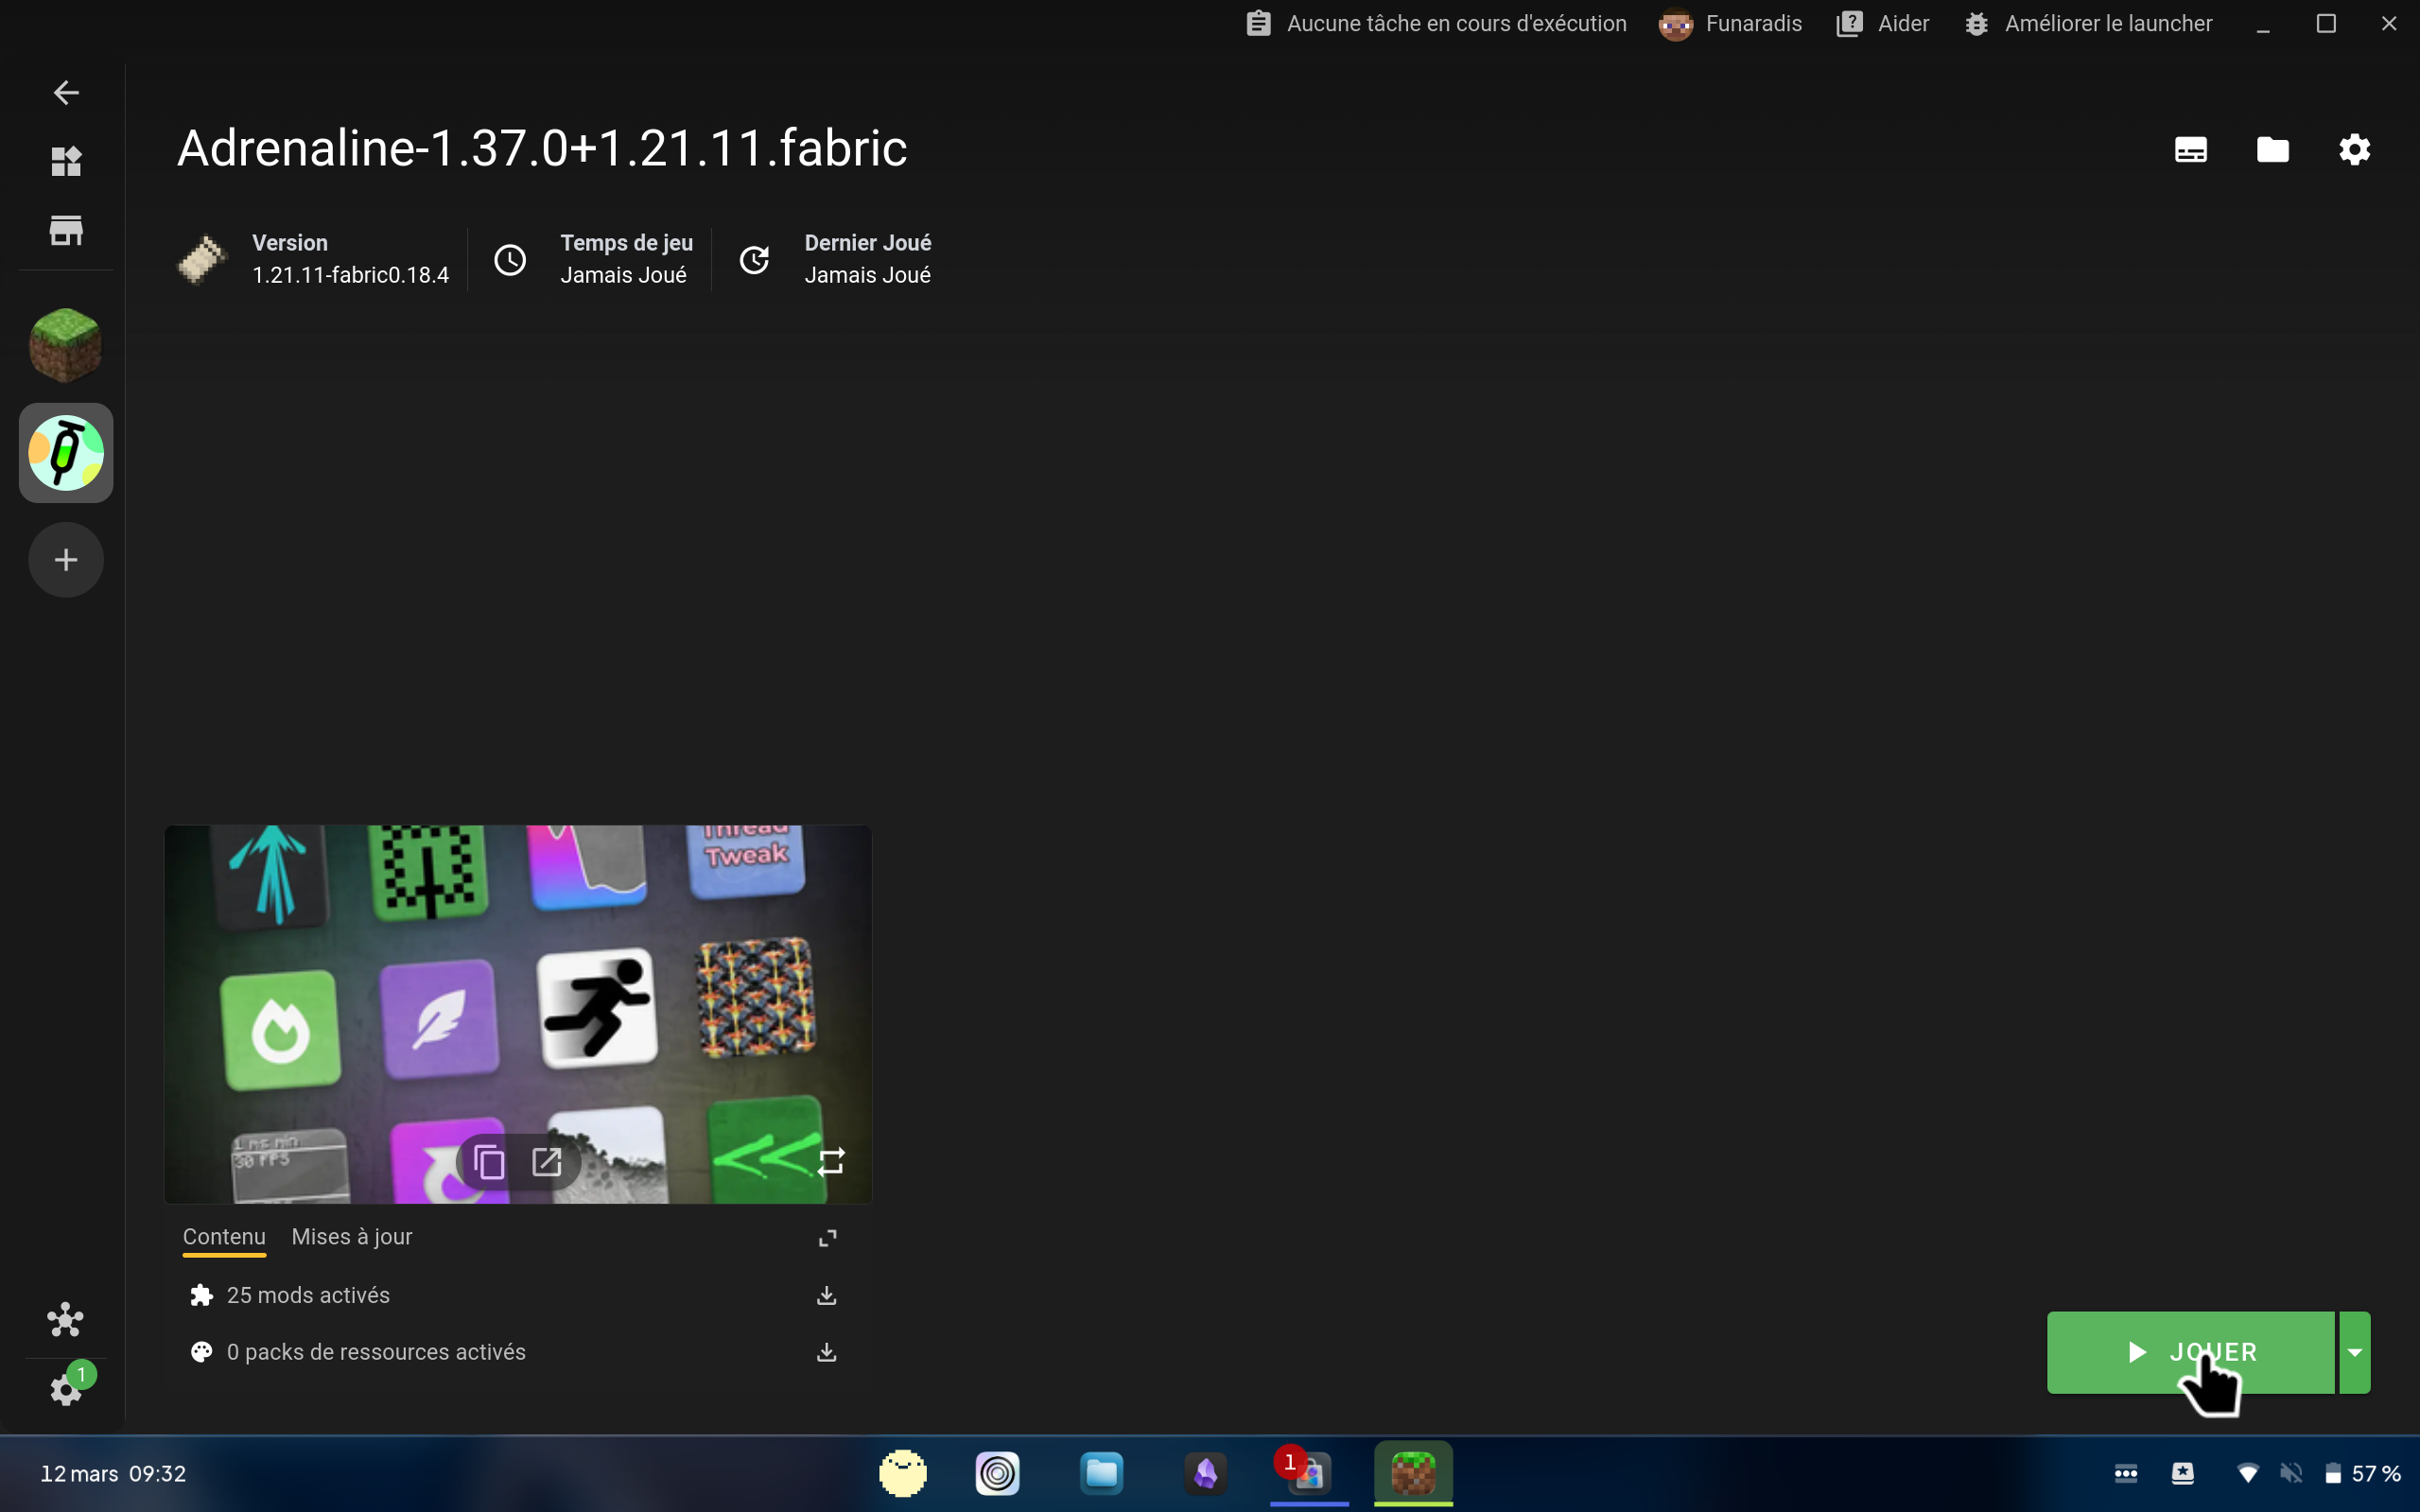Click the Version paper icon

point(203,260)
